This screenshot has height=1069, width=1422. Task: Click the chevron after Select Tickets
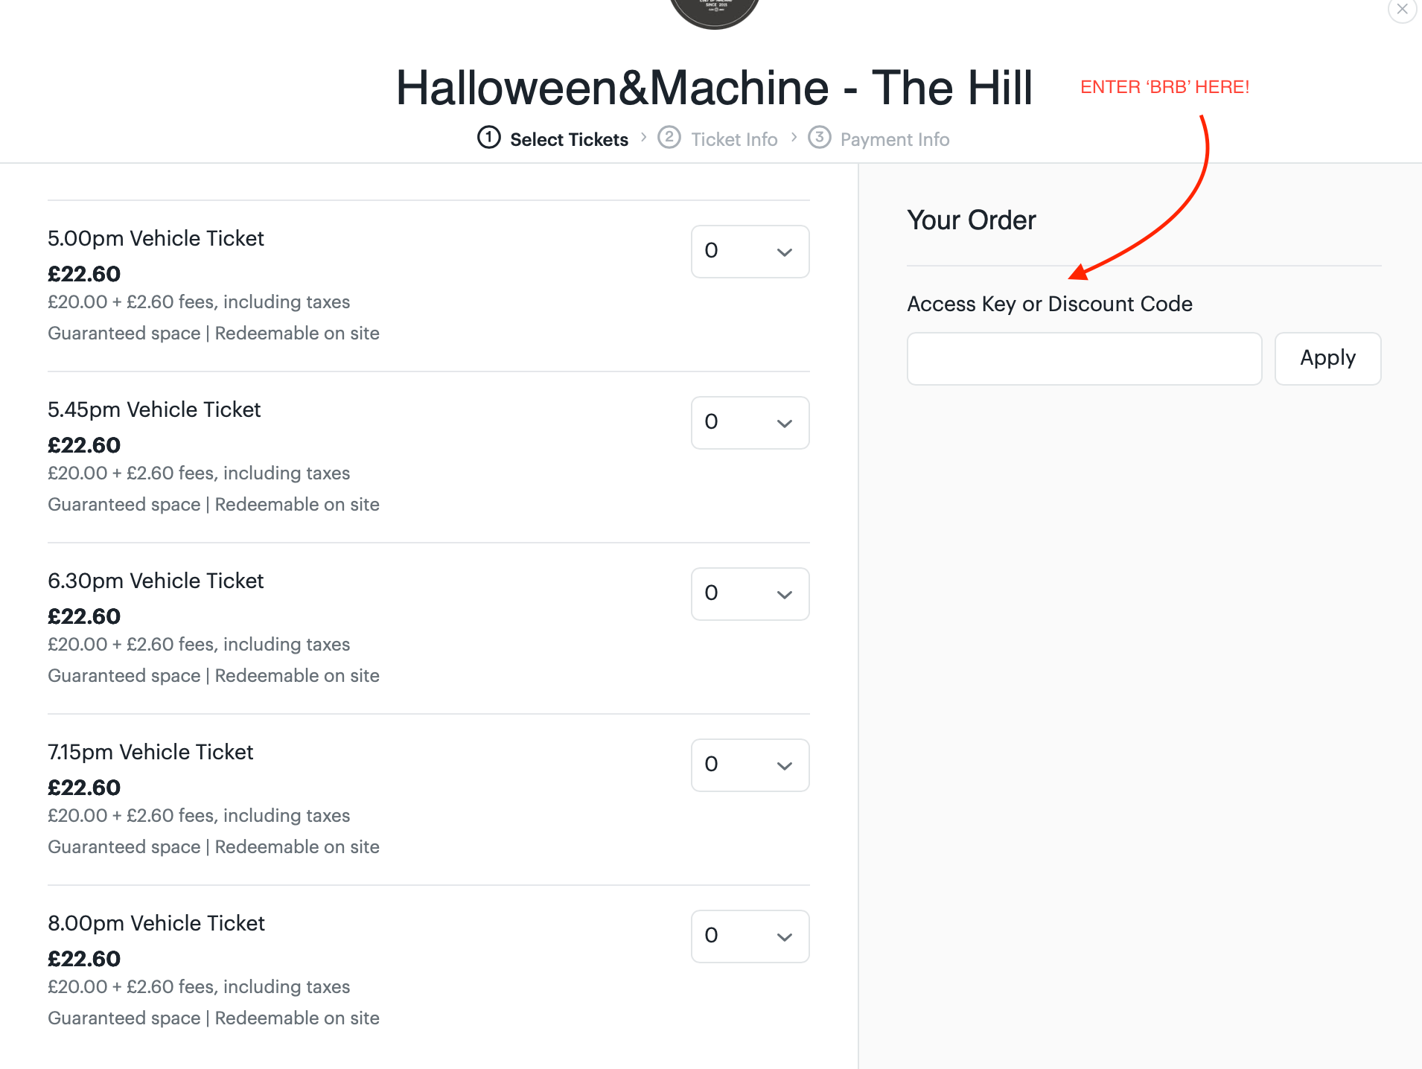643,138
